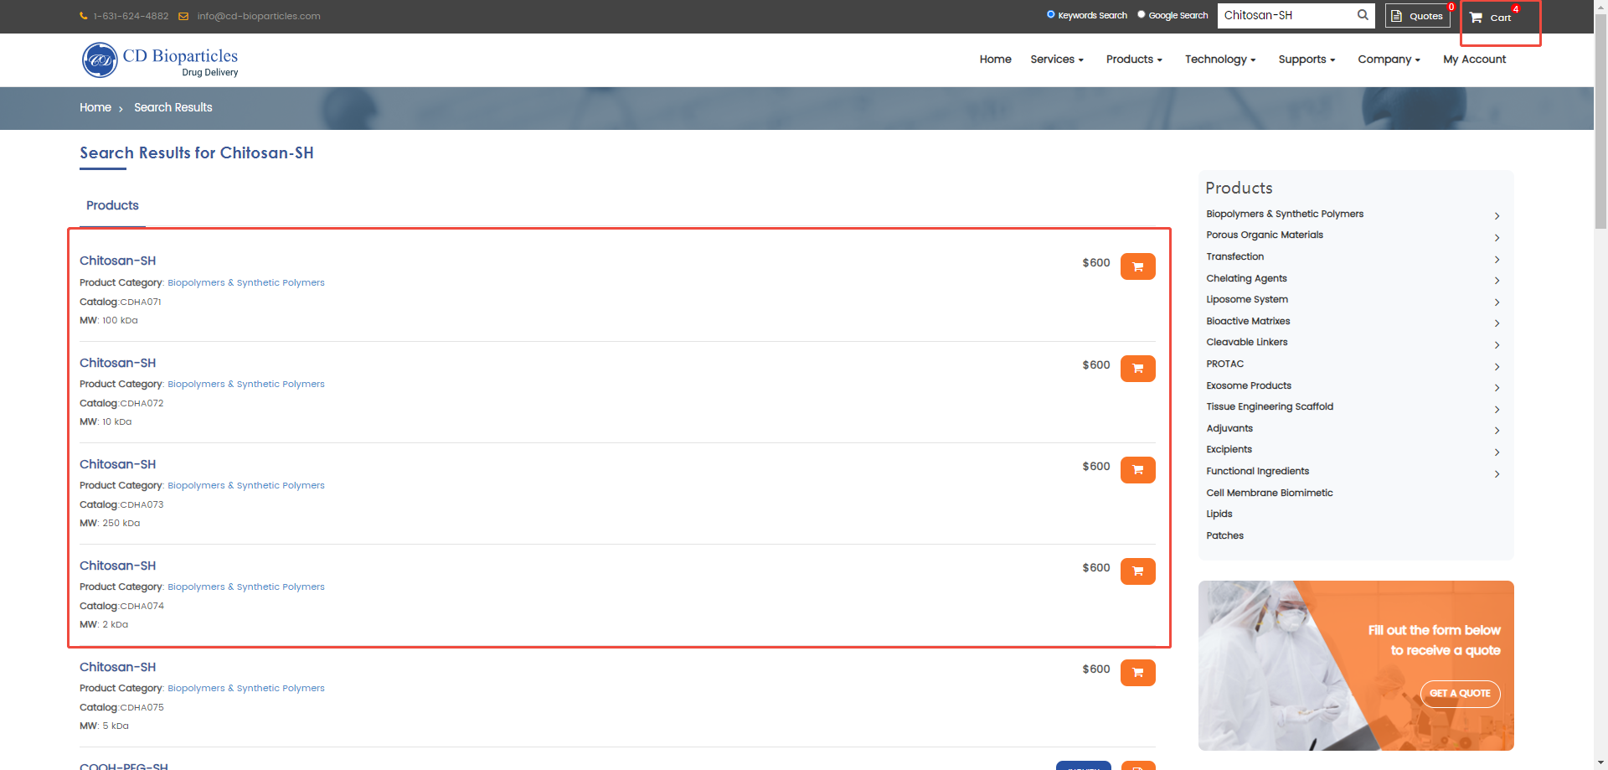Image resolution: width=1608 pixels, height=770 pixels.
Task: Expand the Supports menu
Action: (1306, 59)
